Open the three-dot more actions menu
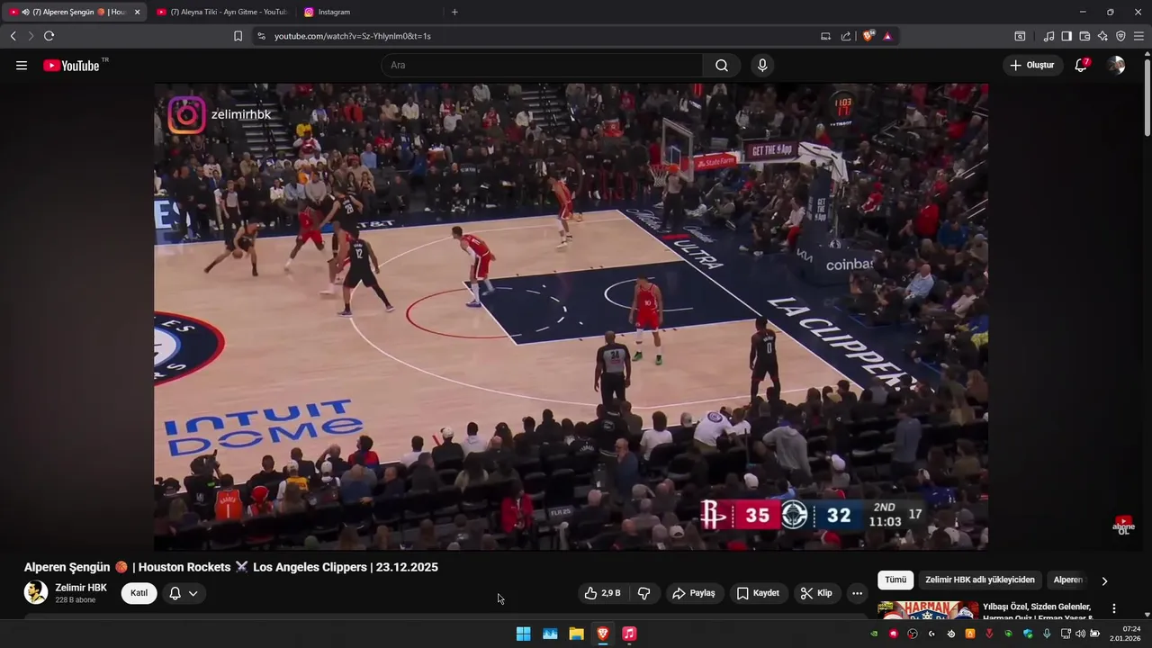The image size is (1152, 648). 857,593
